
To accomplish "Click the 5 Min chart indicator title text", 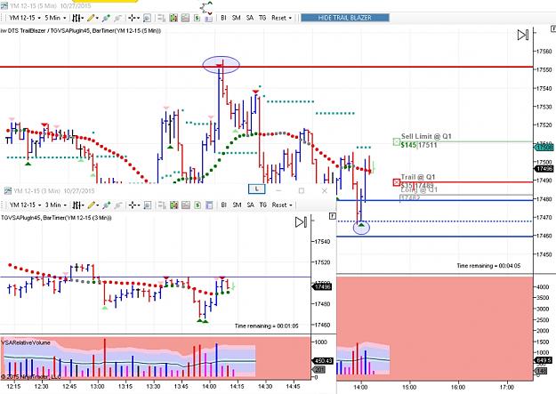I will 80,31.
